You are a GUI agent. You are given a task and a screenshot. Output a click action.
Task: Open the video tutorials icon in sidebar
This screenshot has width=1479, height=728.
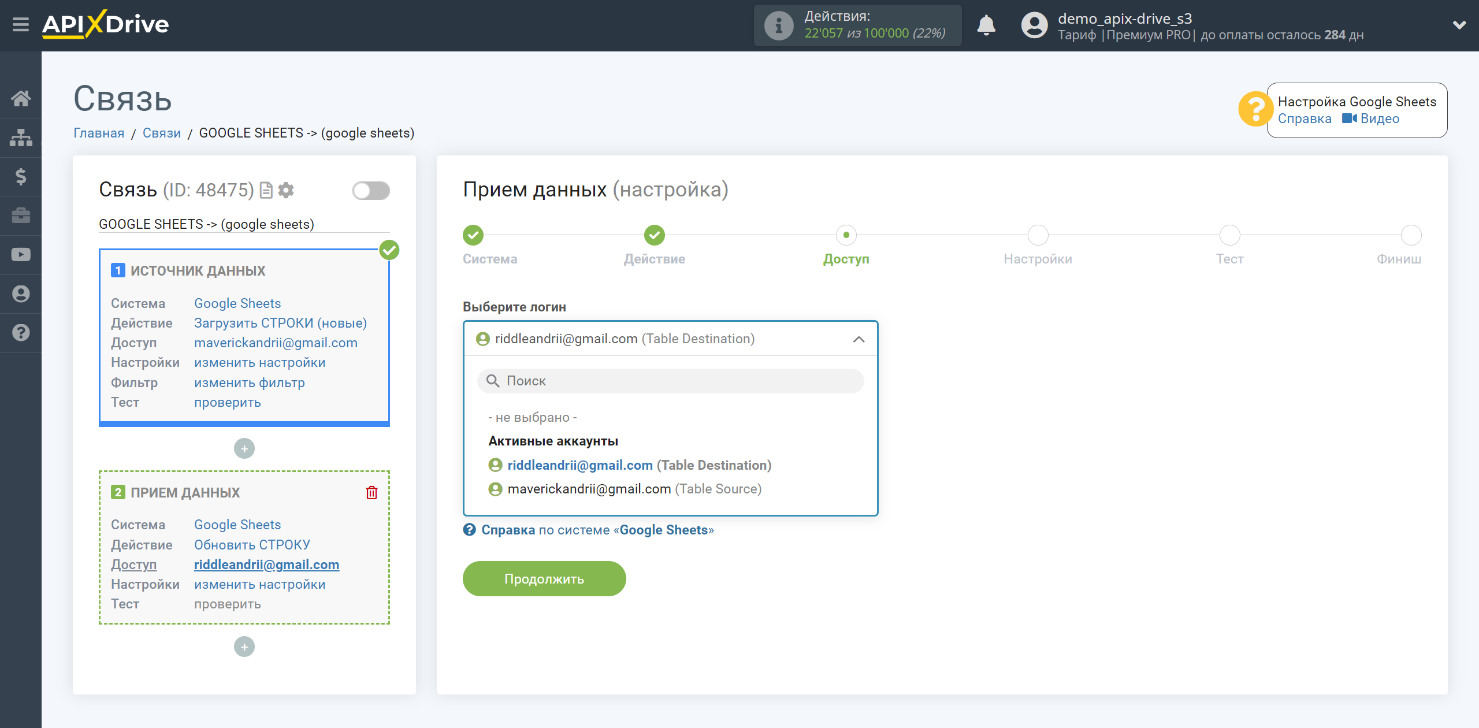tap(21, 254)
